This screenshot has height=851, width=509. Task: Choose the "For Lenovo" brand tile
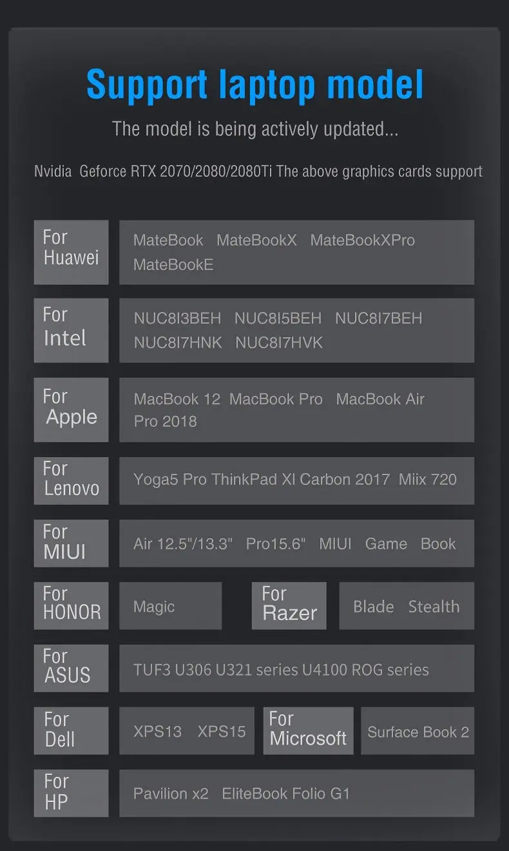coord(71,480)
